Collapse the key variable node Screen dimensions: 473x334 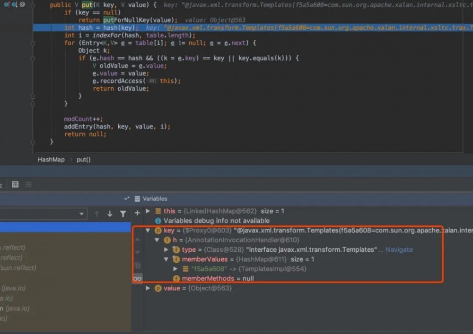coord(148,230)
